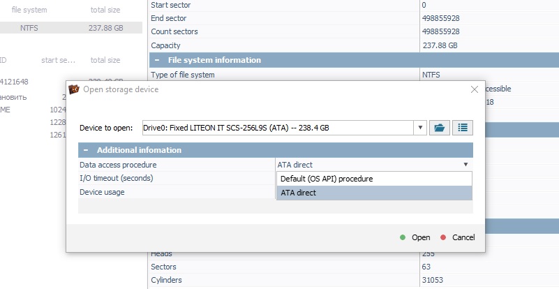Select the NTFS 237.88 GB partition row
Image resolution: width=559 pixels, height=289 pixels.
pyautogui.click(x=71, y=28)
